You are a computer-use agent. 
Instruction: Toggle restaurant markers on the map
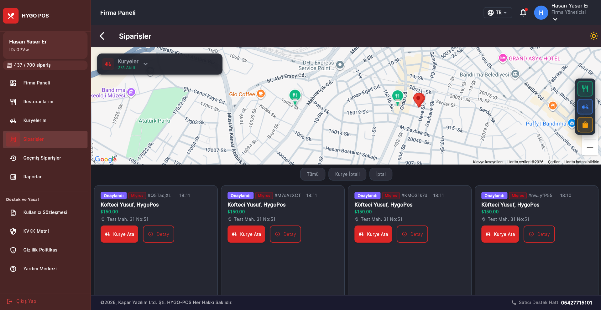pos(585,89)
